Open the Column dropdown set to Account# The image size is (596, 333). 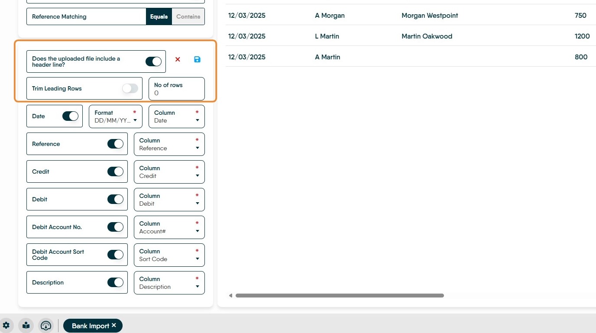[x=169, y=227]
